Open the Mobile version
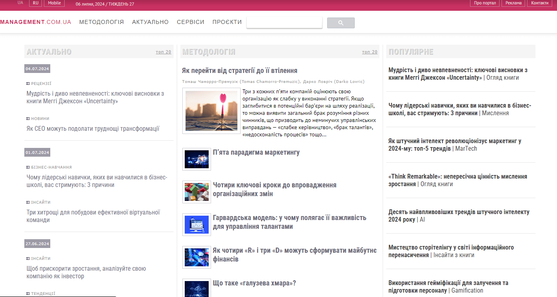 pos(54,3)
